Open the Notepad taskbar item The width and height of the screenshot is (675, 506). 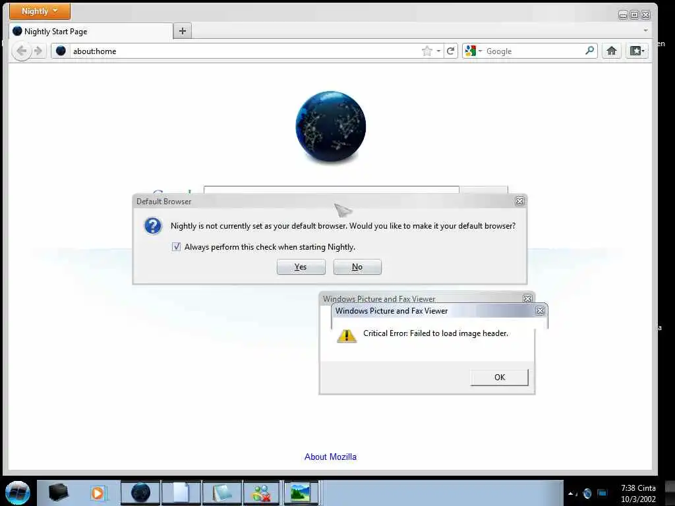[222, 493]
